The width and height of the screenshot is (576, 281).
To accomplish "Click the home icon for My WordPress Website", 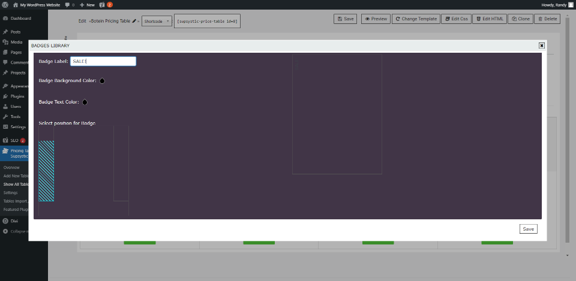I will 16,5.
